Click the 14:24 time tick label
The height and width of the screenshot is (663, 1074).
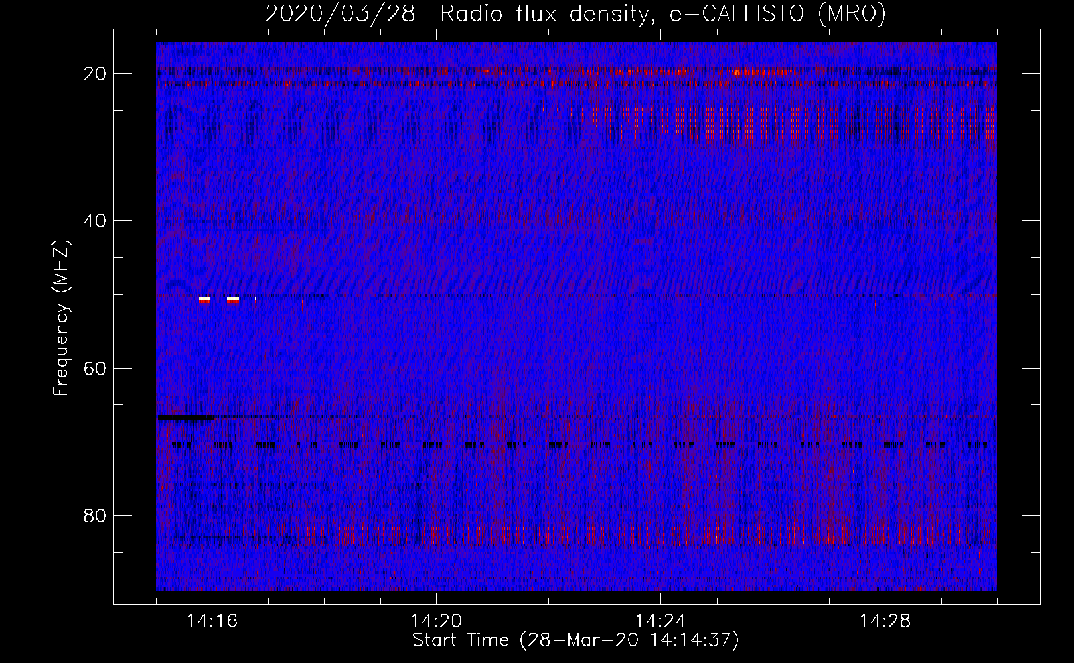click(x=660, y=621)
